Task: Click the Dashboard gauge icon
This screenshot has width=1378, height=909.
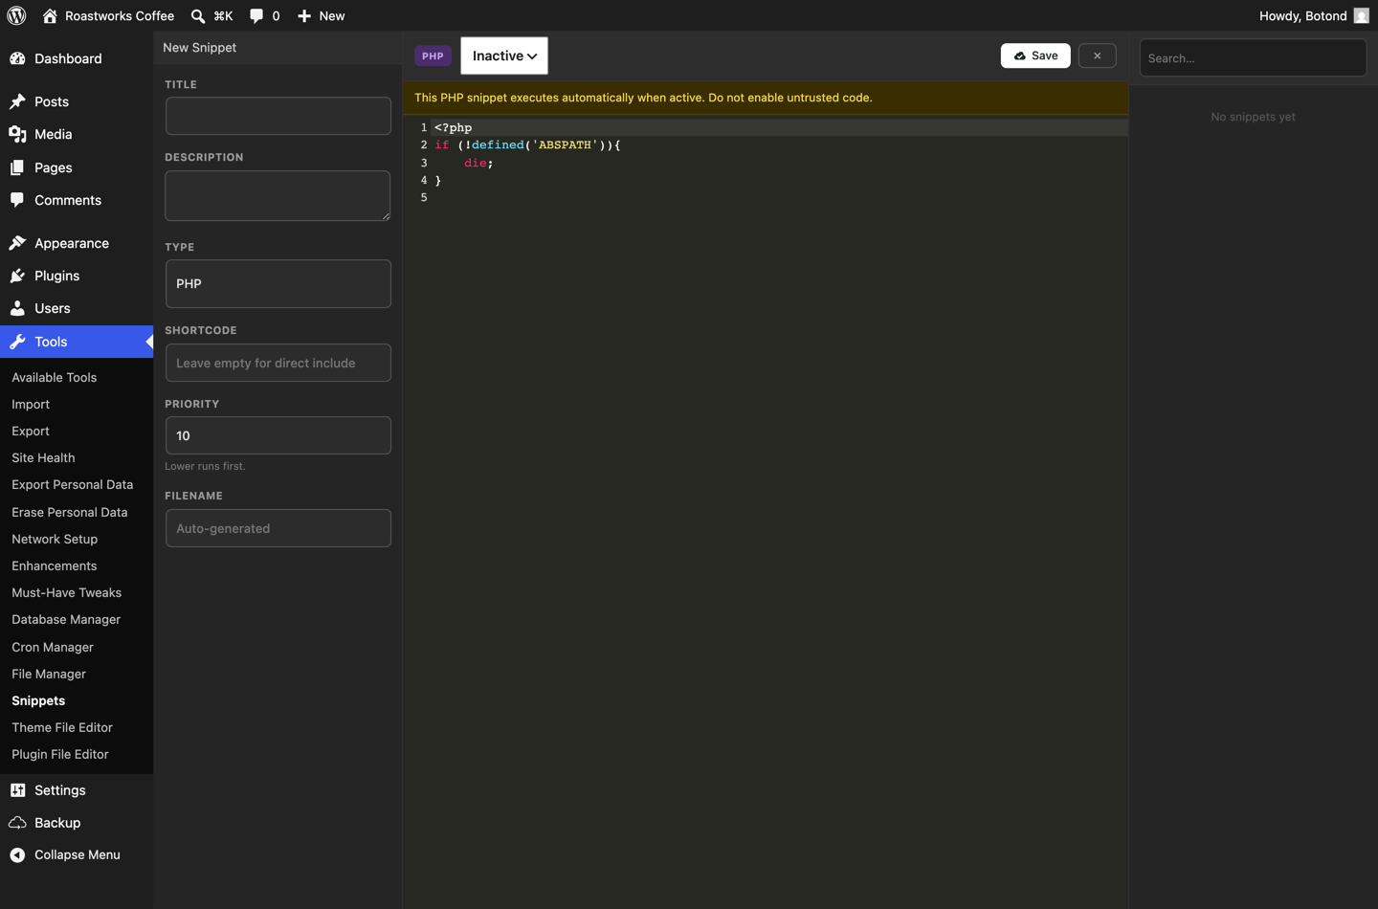Action: [x=17, y=58]
